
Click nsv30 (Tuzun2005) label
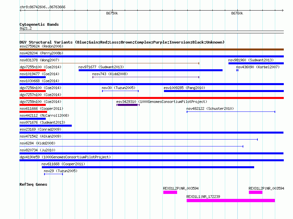click(x=119, y=88)
